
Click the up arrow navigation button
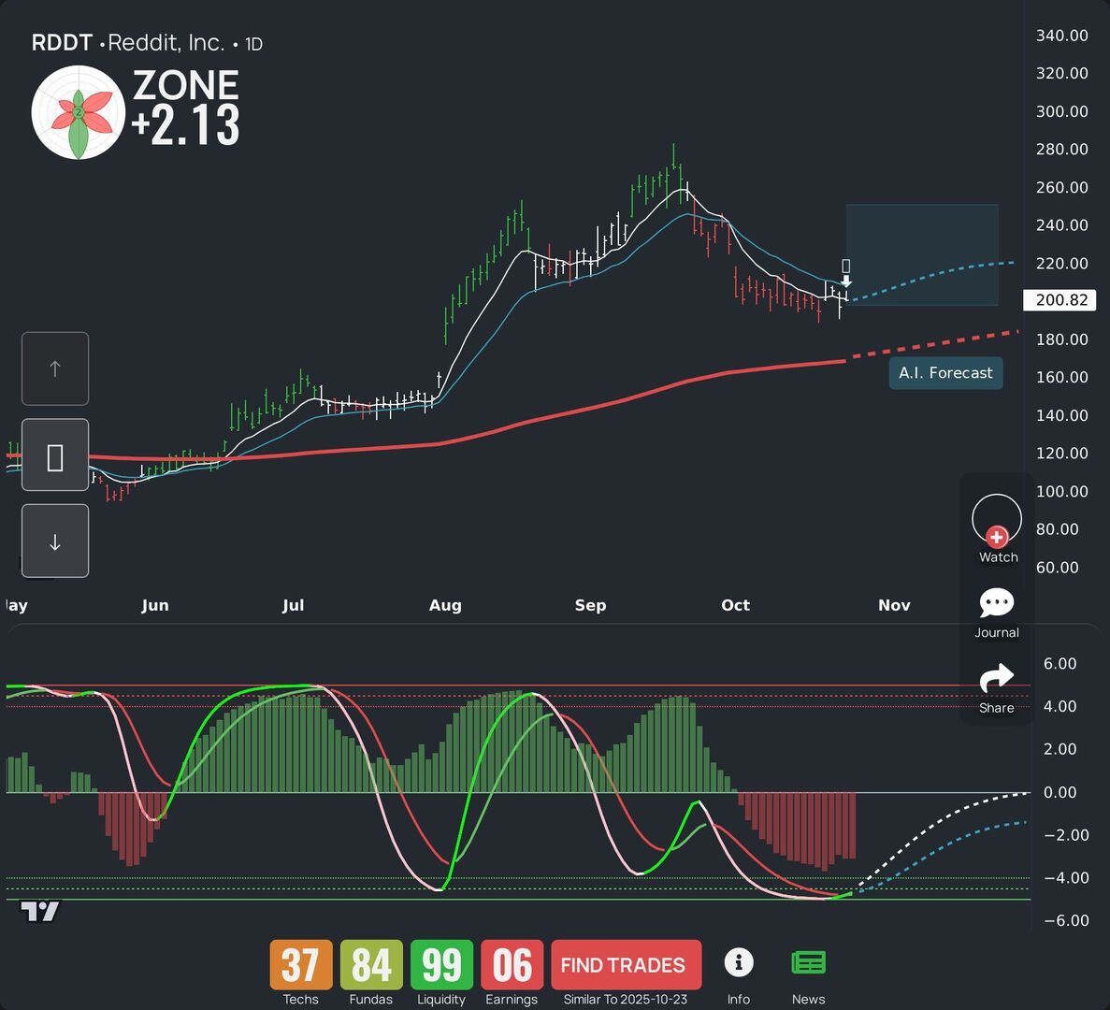(55, 368)
